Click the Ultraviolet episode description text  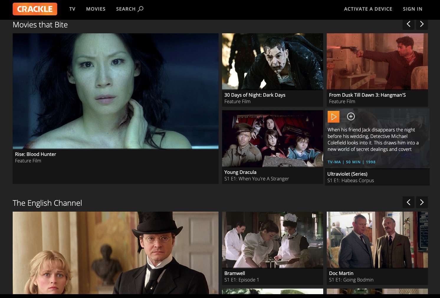click(373, 139)
